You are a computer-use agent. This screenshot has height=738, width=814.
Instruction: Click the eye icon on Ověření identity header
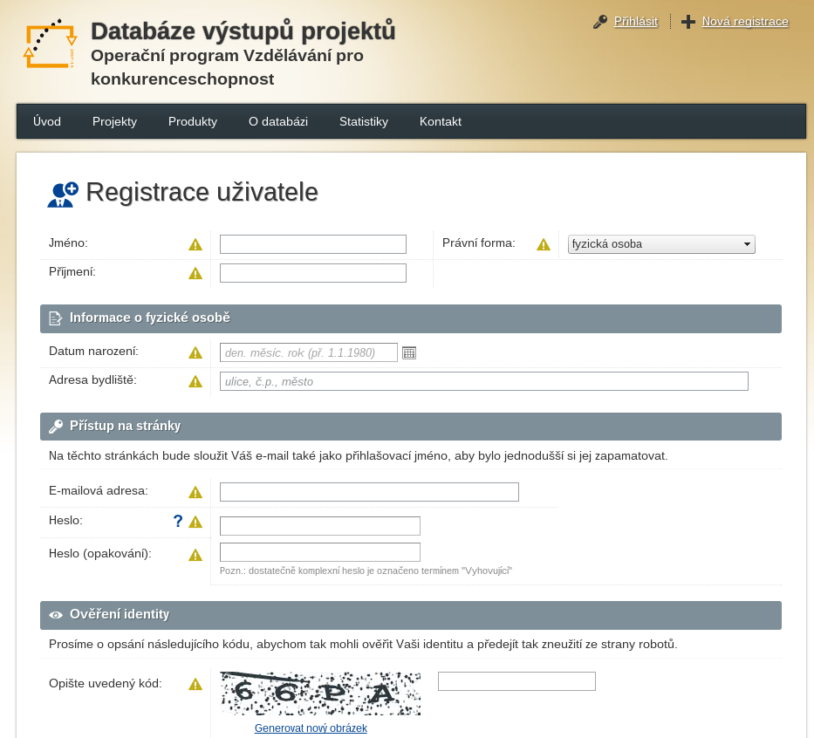pos(55,614)
